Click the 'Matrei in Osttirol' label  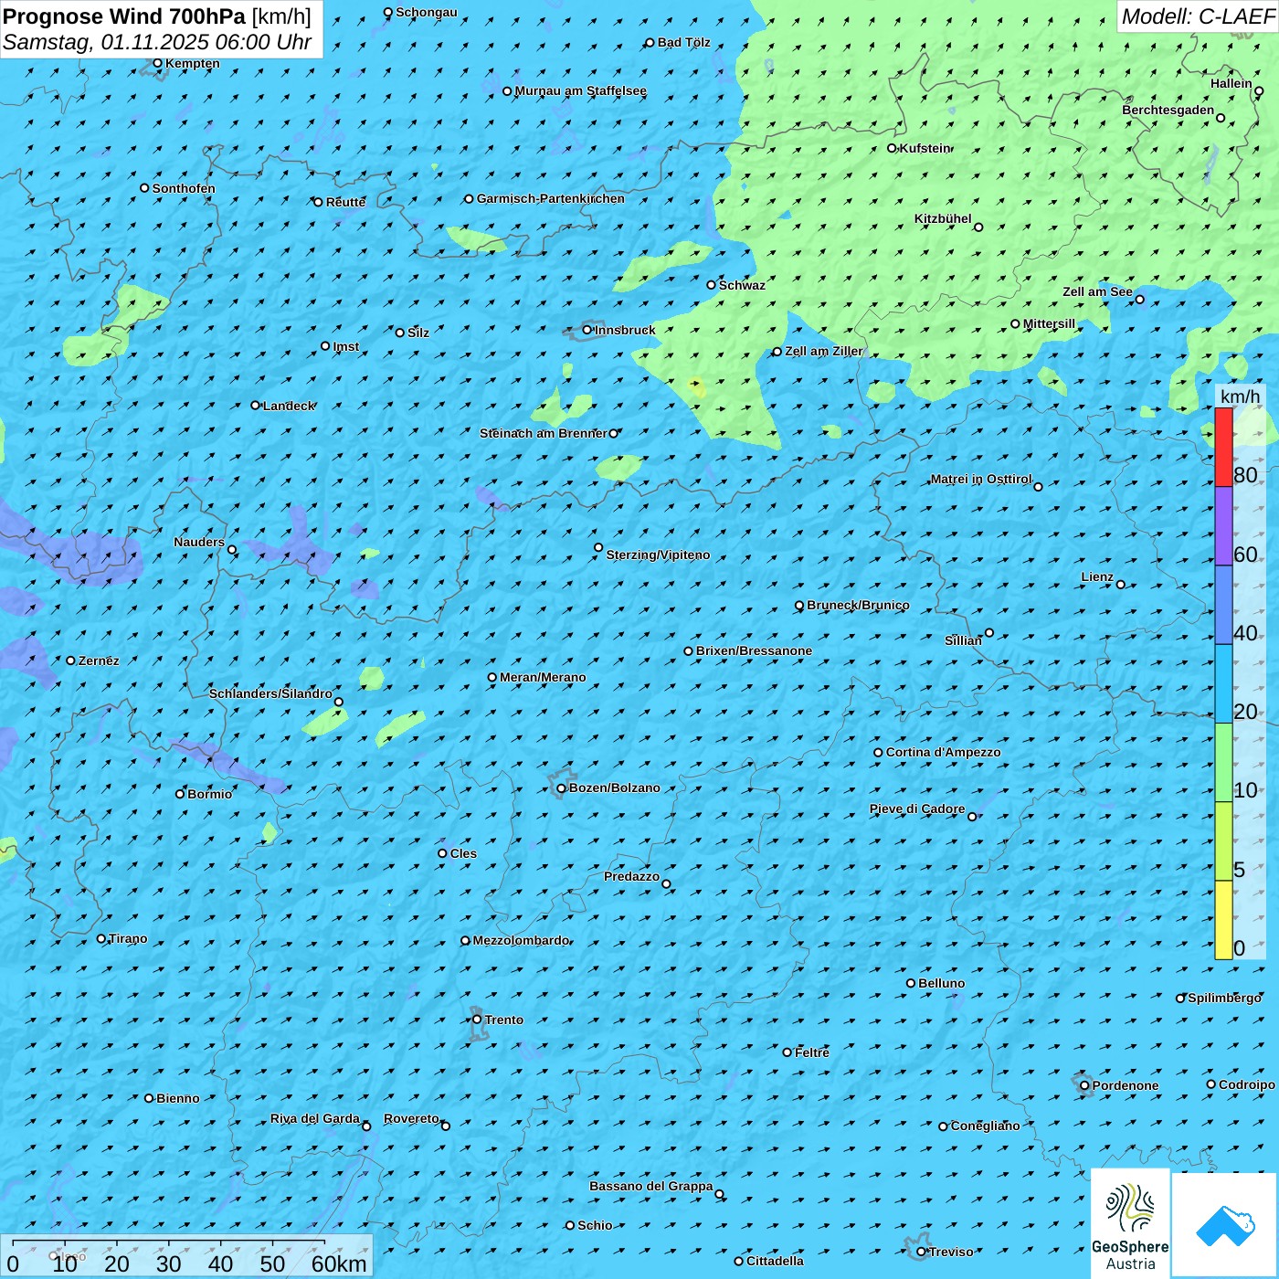click(x=981, y=479)
